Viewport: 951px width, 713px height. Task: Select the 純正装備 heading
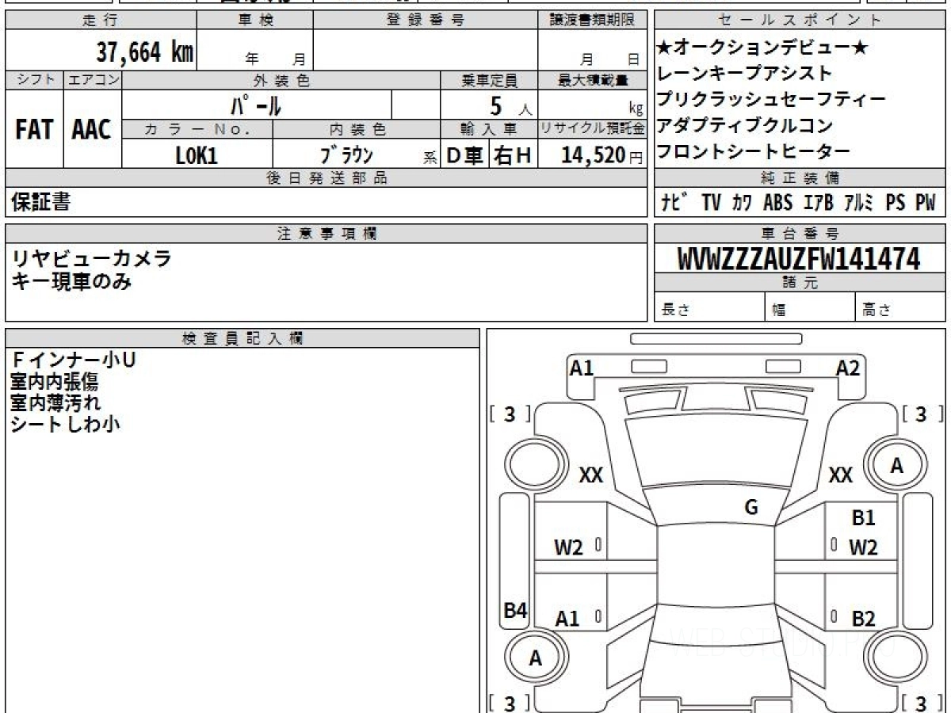800,177
